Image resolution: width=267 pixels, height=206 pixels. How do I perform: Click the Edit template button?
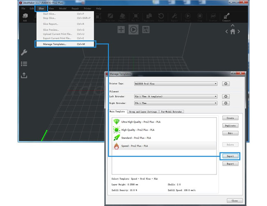(230, 133)
